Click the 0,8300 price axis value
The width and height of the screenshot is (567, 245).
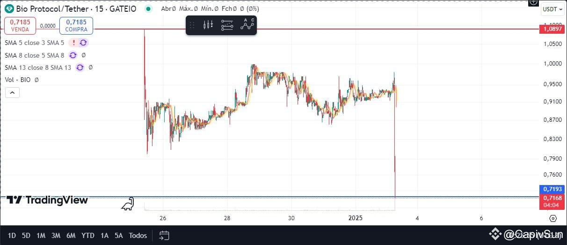click(x=552, y=139)
